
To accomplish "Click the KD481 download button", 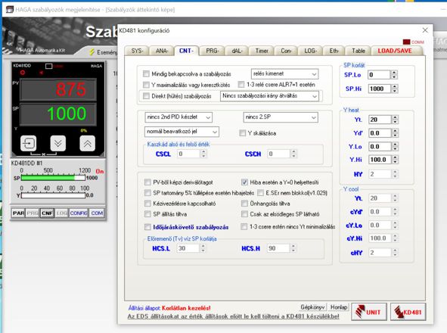I will [x=408, y=312].
